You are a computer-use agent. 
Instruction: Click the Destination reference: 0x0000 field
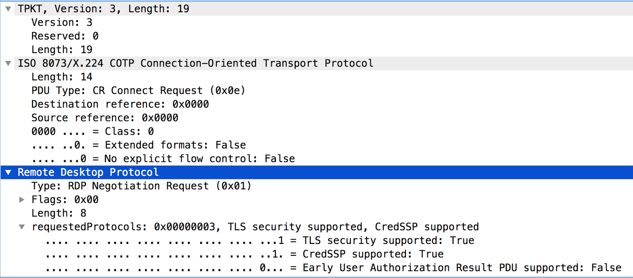pos(120,104)
